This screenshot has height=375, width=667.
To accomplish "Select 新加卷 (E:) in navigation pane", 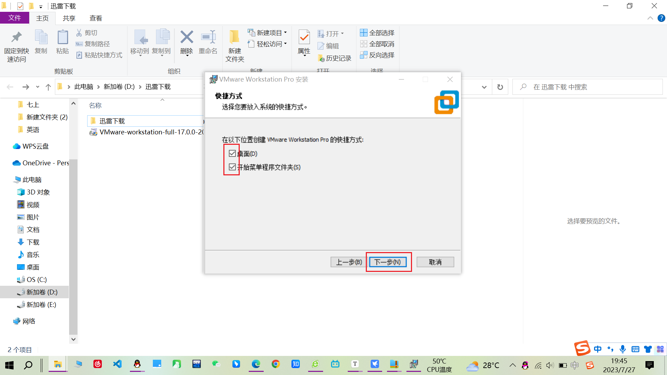I will pyautogui.click(x=41, y=305).
